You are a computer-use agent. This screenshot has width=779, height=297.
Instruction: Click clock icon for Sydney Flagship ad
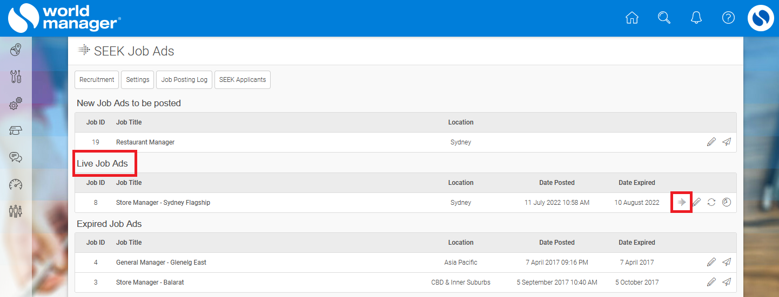click(x=727, y=202)
